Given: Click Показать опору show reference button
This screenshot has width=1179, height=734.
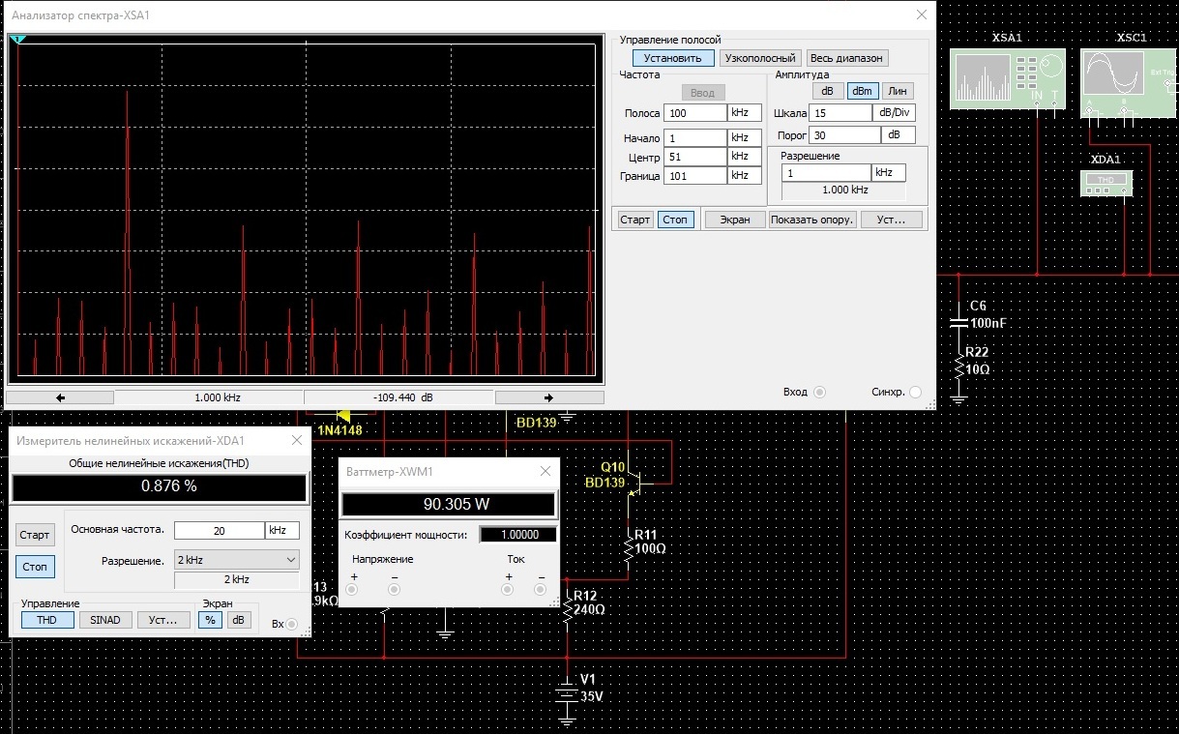Looking at the screenshot, I should (812, 220).
